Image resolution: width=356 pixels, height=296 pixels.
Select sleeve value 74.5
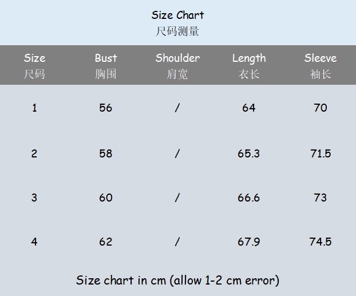(321, 242)
